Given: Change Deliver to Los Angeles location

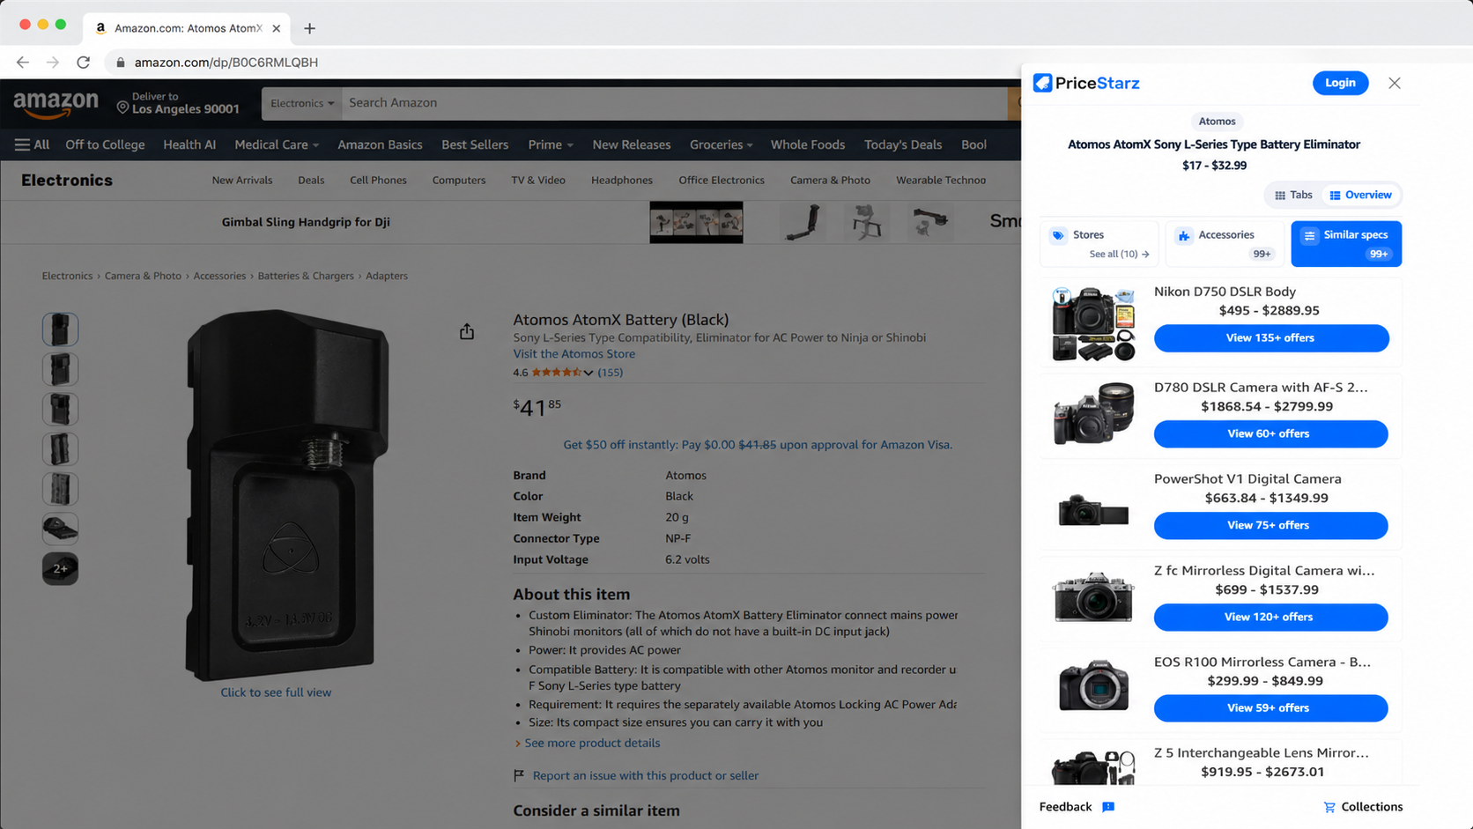Looking at the screenshot, I should 178,103.
